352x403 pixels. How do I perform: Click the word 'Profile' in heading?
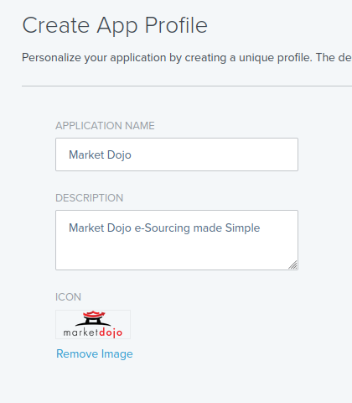click(x=176, y=25)
